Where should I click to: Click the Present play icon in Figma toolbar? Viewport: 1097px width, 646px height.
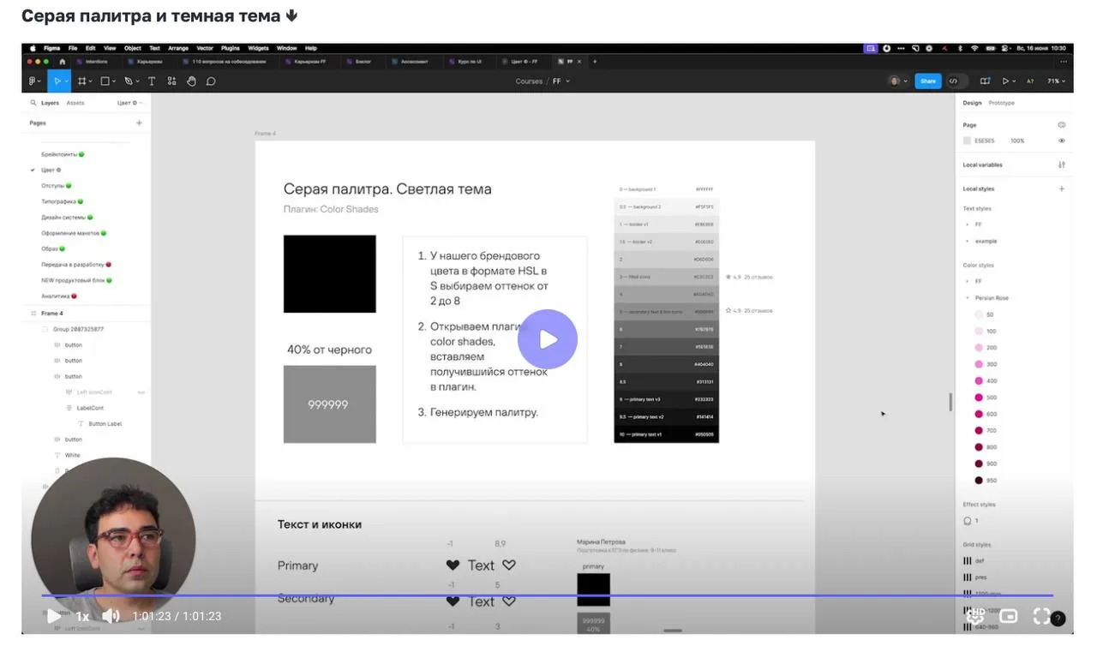pos(1006,81)
